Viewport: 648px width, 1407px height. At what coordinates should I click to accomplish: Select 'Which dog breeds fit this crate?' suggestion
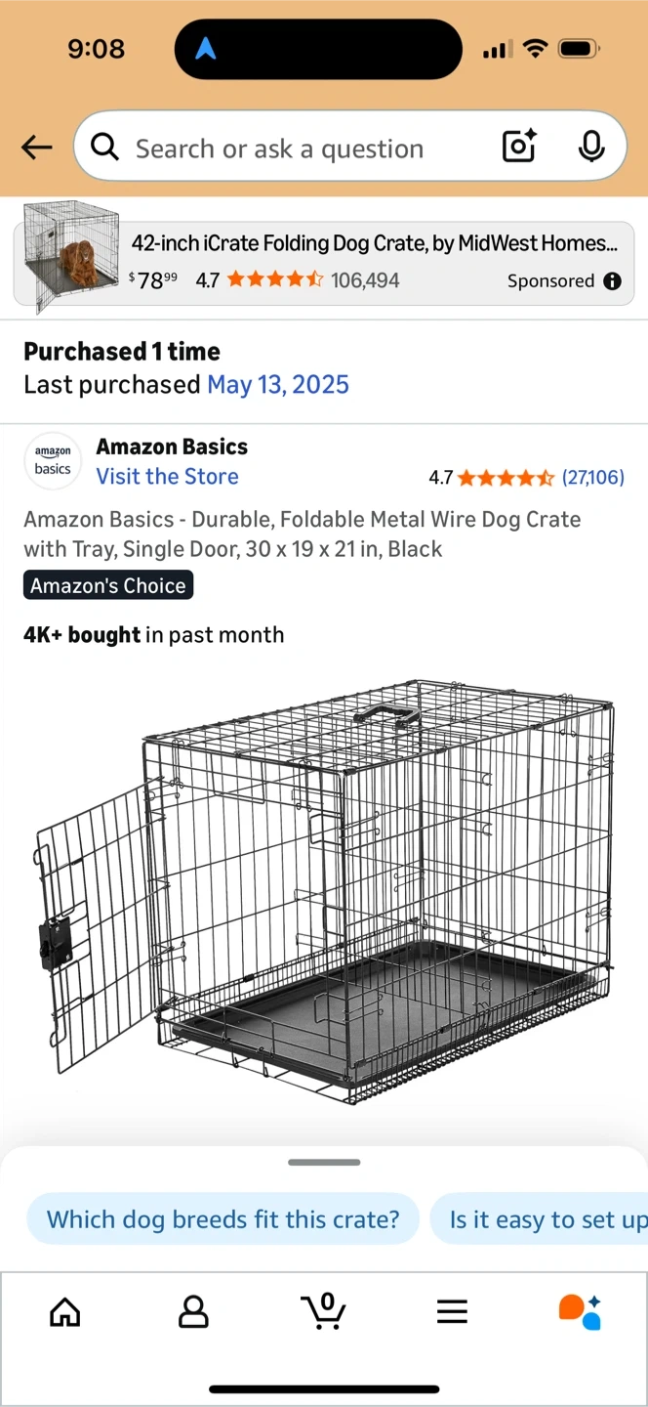[x=223, y=1219]
